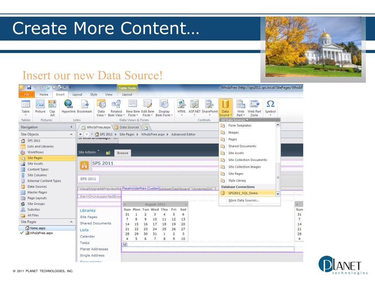Switch to the Style ribbon tab
Image resolution: width=375 pixels, height=281 pixels.
[94, 95]
